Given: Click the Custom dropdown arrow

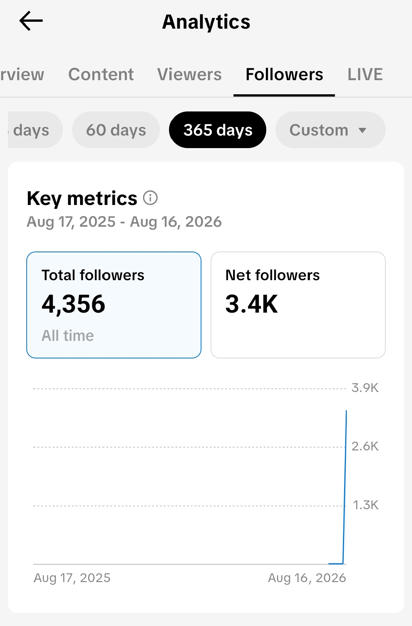Looking at the screenshot, I should click(362, 131).
